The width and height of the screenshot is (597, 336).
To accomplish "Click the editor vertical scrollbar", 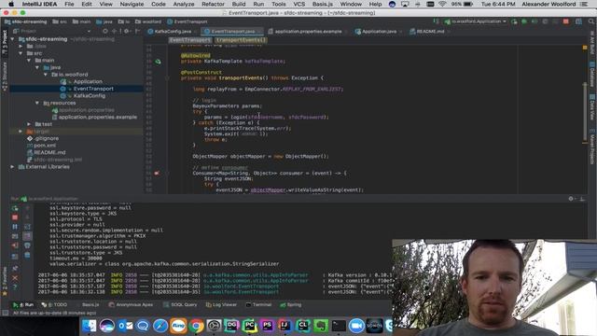I will point(585,112).
